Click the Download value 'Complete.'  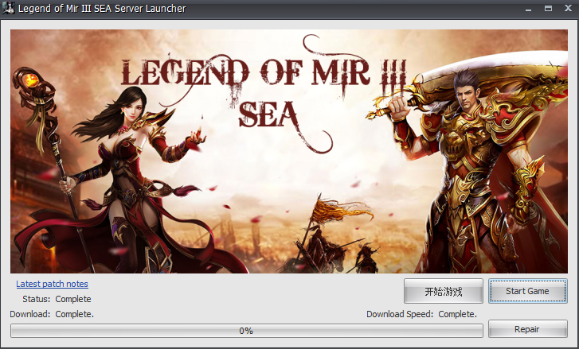75,314
